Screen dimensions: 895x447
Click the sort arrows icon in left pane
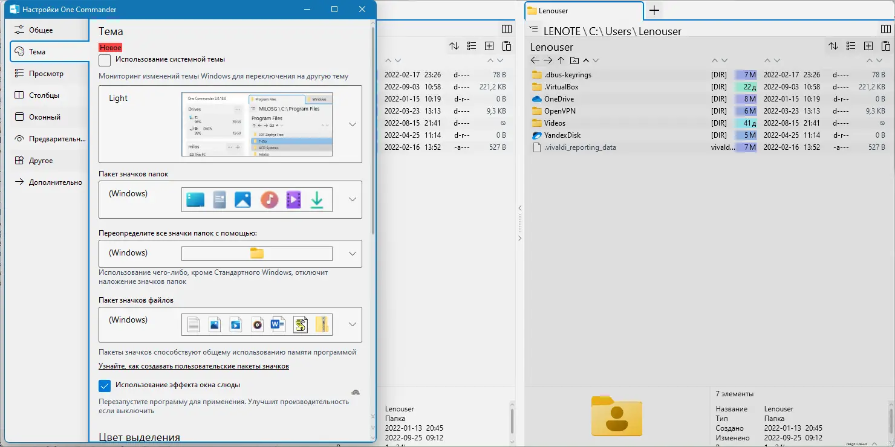click(x=454, y=46)
